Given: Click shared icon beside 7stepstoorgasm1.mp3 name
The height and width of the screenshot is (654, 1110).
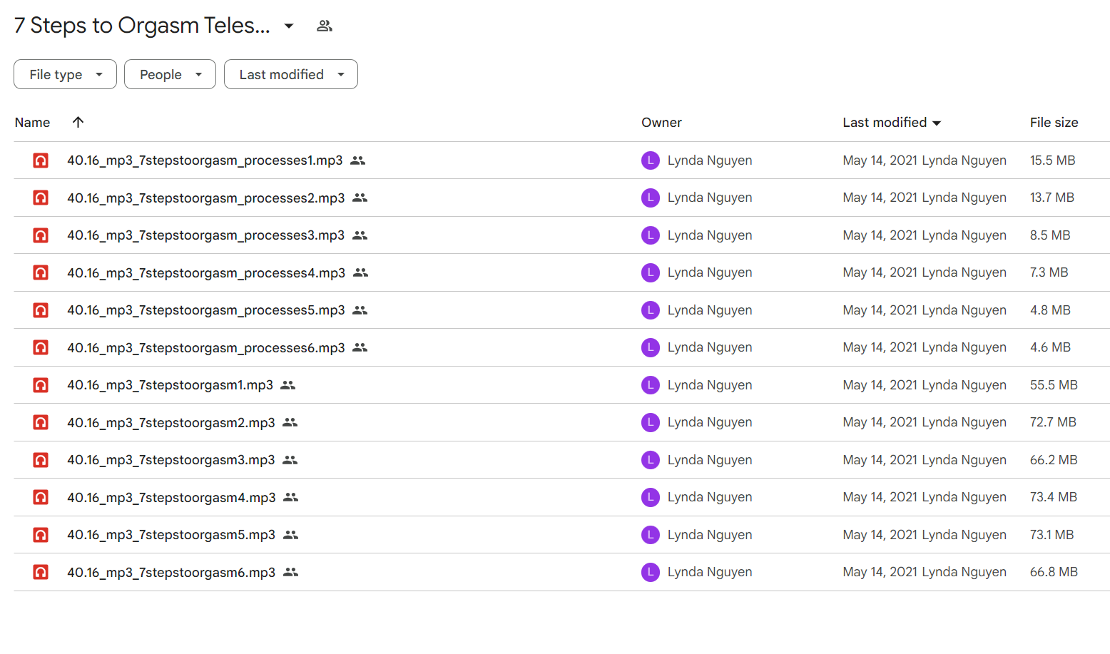Looking at the screenshot, I should (x=288, y=385).
